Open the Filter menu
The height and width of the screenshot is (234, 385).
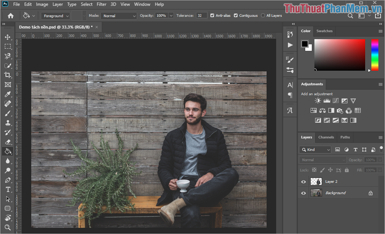(101, 4)
